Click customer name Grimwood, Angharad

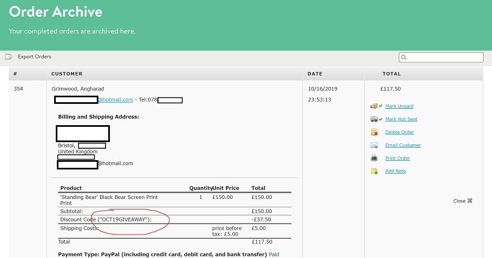coord(78,89)
